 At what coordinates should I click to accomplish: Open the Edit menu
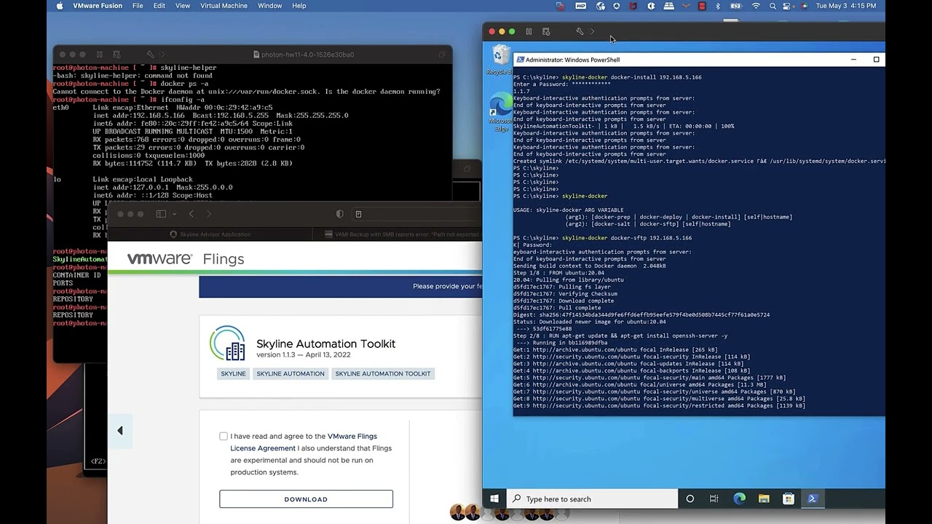(159, 6)
